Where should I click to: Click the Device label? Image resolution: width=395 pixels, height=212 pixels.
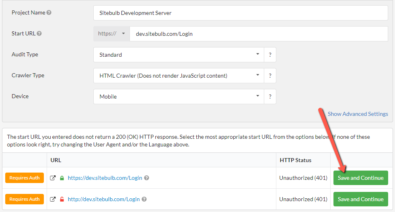[20, 96]
